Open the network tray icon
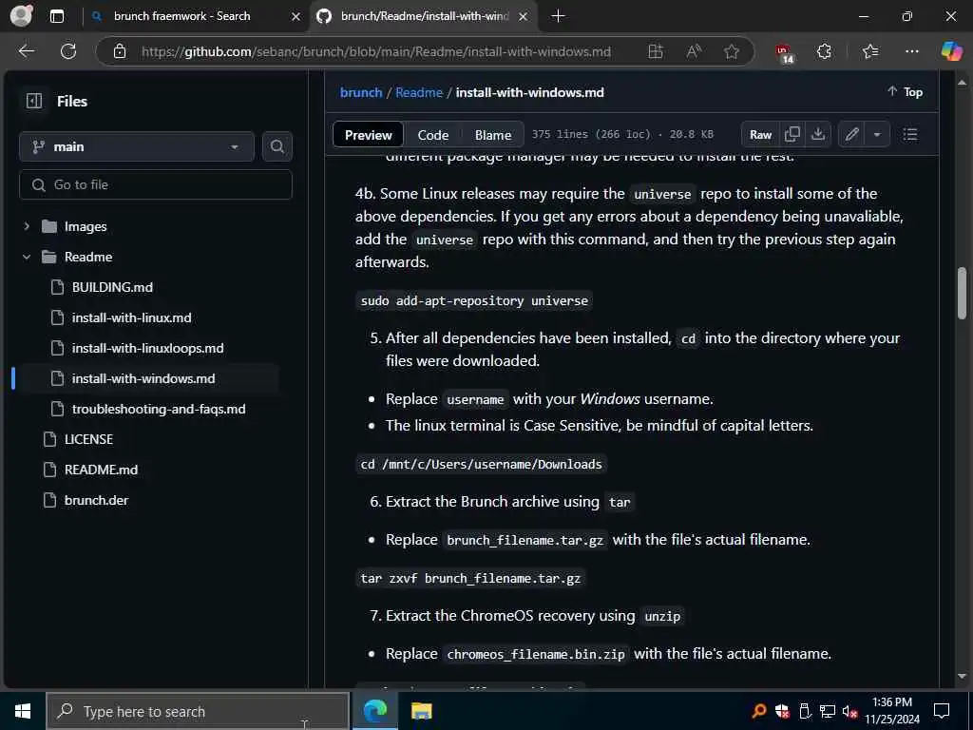The image size is (973, 730). [x=828, y=711]
